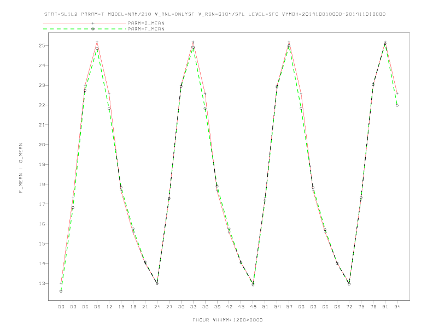433x334 pixels.
Task: Click x-axis forecast hour label 51
Action: (x=265, y=307)
